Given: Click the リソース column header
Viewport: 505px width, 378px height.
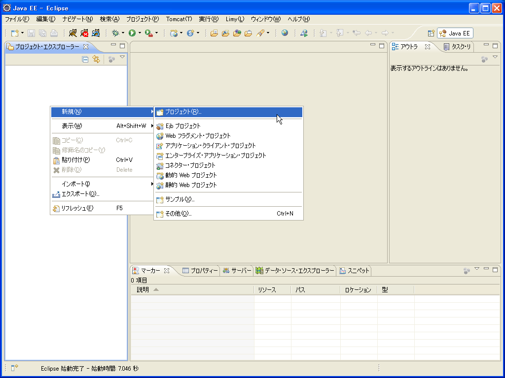Looking at the screenshot, I should (x=272, y=290).
